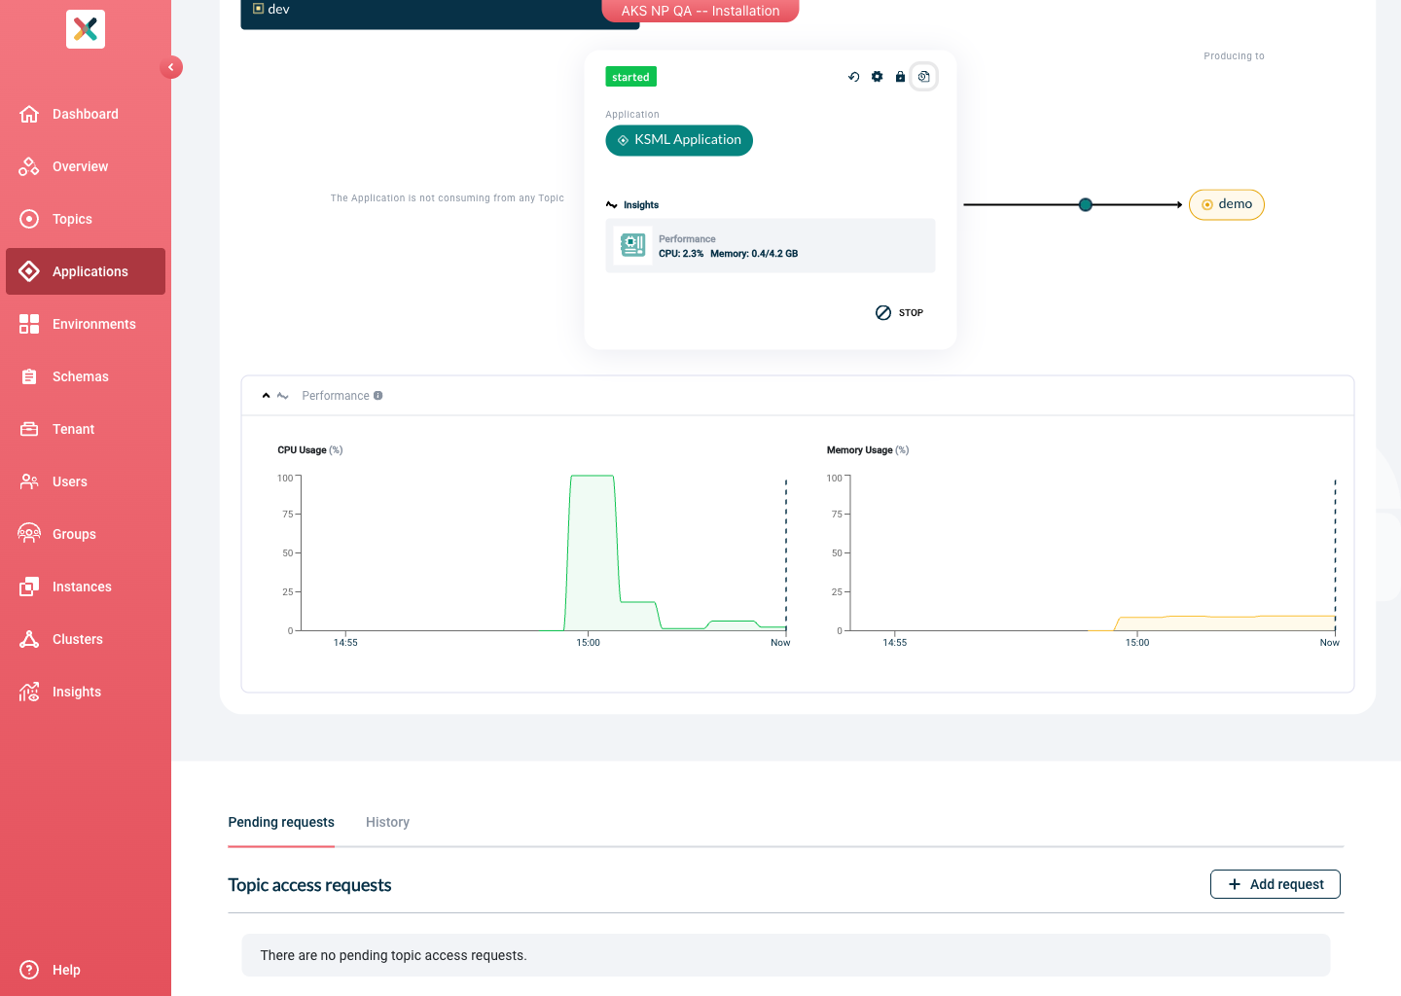Click the started status badge
The image size is (1401, 996).
pyautogui.click(x=630, y=76)
